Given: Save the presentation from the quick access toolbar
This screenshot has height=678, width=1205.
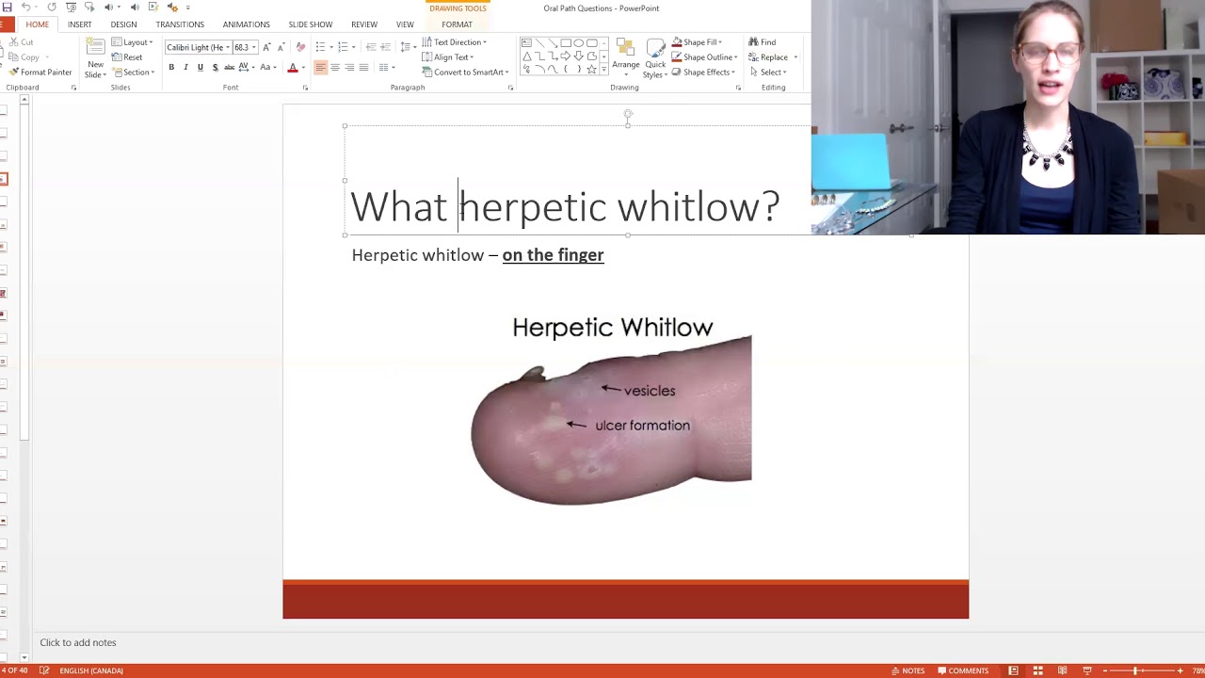Looking at the screenshot, I should pos(7,8).
